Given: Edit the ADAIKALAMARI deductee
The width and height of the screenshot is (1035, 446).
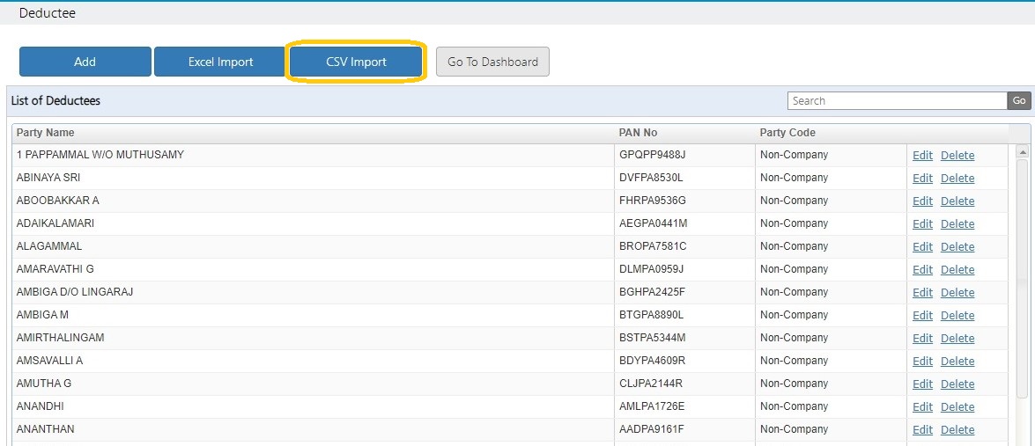Looking at the screenshot, I should [922, 224].
